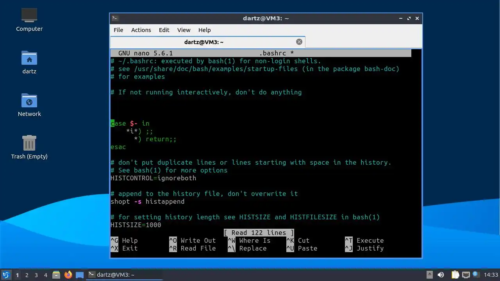Click the line "shopt -s histappend"

click(148, 201)
